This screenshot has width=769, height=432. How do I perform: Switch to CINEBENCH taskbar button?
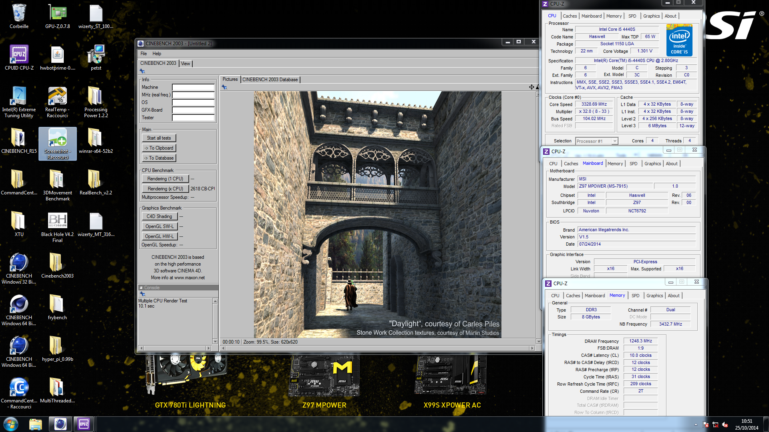point(60,424)
